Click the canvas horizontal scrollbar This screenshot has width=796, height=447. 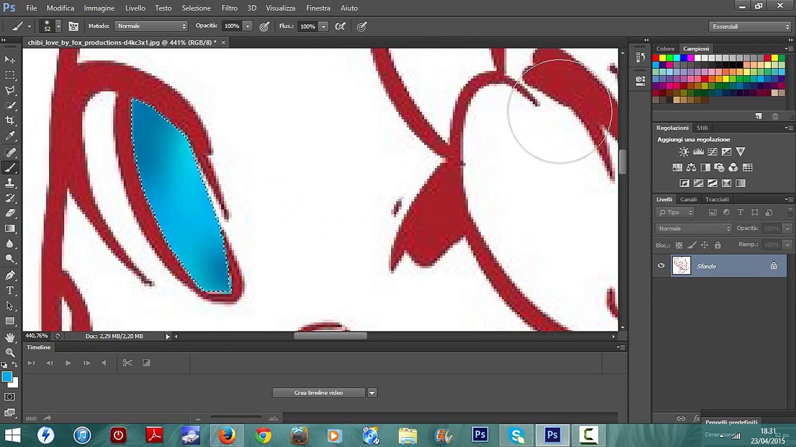331,336
